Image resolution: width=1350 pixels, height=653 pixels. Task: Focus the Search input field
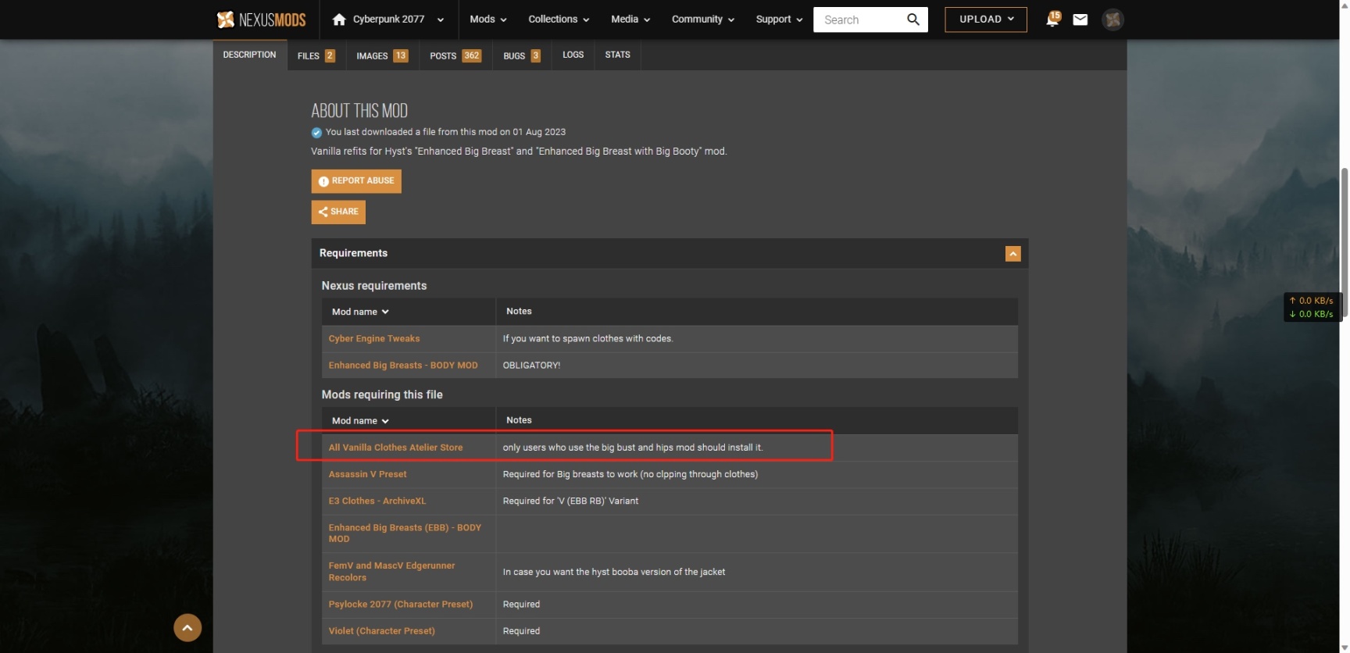click(x=859, y=20)
